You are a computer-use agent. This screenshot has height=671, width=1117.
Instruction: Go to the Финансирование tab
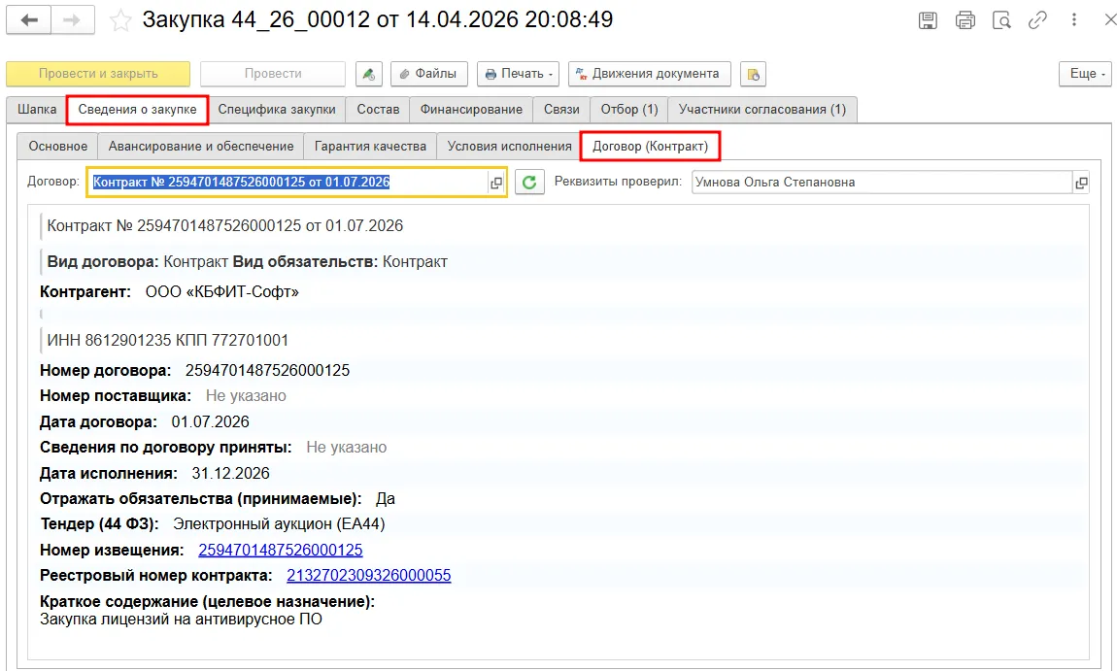pyautogui.click(x=471, y=110)
